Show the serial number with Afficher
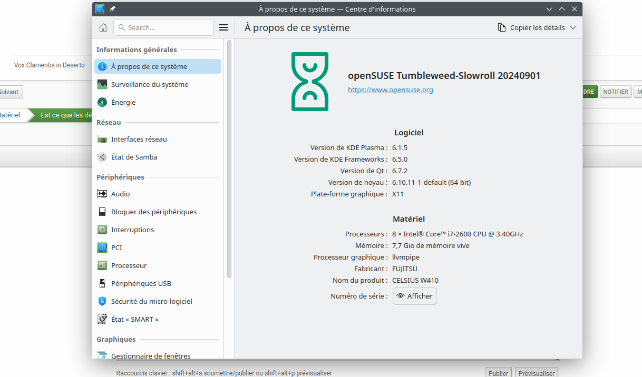The width and height of the screenshot is (642, 377). point(414,296)
